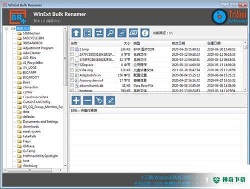The width and height of the screenshot is (250, 189).
Task: Sort by the name column header
Action: tap(74, 43)
